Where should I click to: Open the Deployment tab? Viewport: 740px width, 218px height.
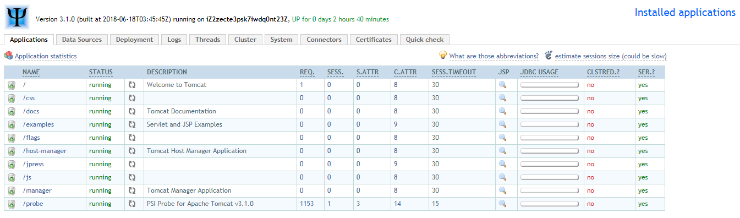tap(135, 40)
